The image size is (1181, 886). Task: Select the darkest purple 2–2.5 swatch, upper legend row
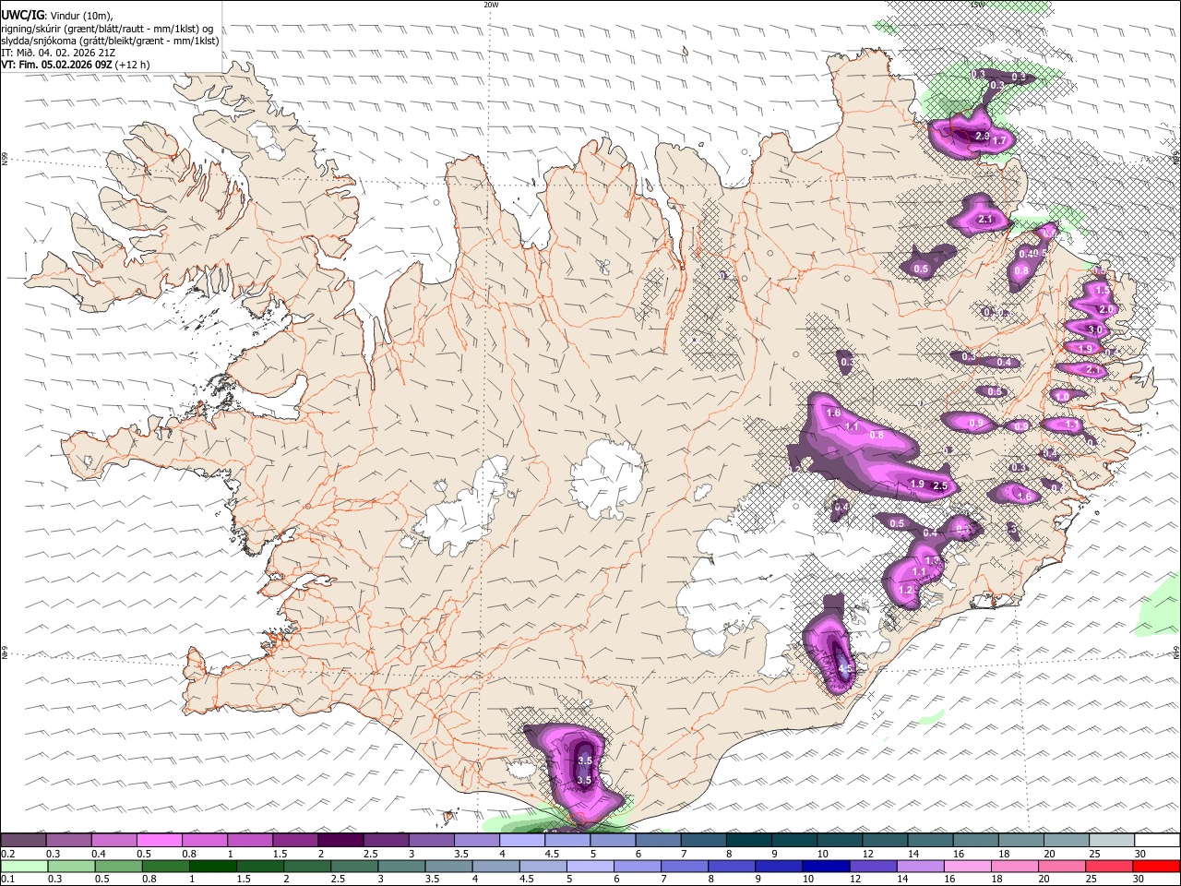pos(340,841)
